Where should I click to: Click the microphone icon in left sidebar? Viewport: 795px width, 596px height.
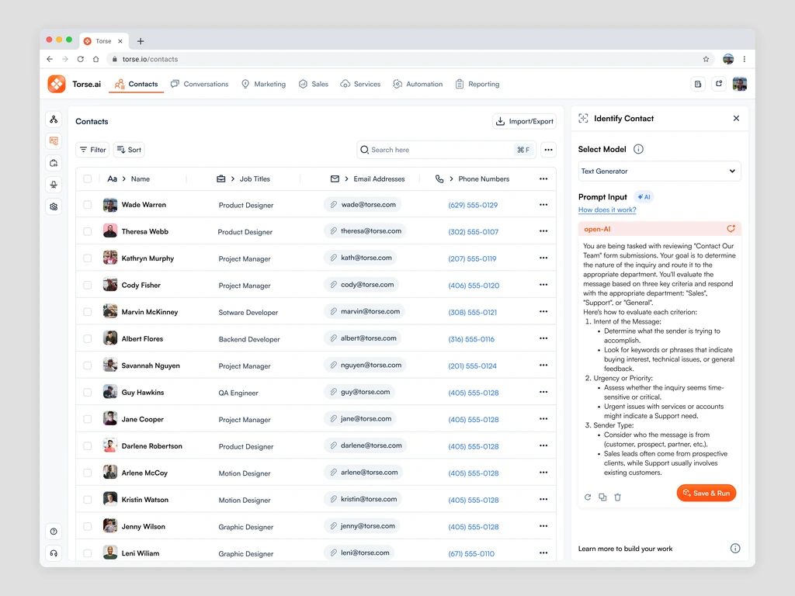click(54, 185)
